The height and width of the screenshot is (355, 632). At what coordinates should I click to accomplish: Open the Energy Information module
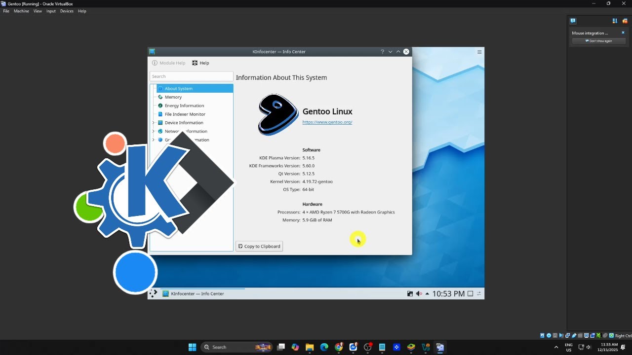point(184,106)
